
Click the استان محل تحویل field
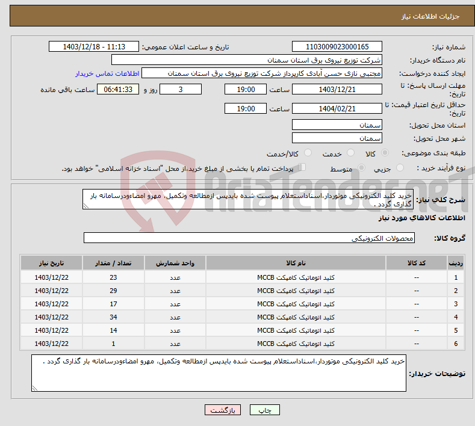337,125
